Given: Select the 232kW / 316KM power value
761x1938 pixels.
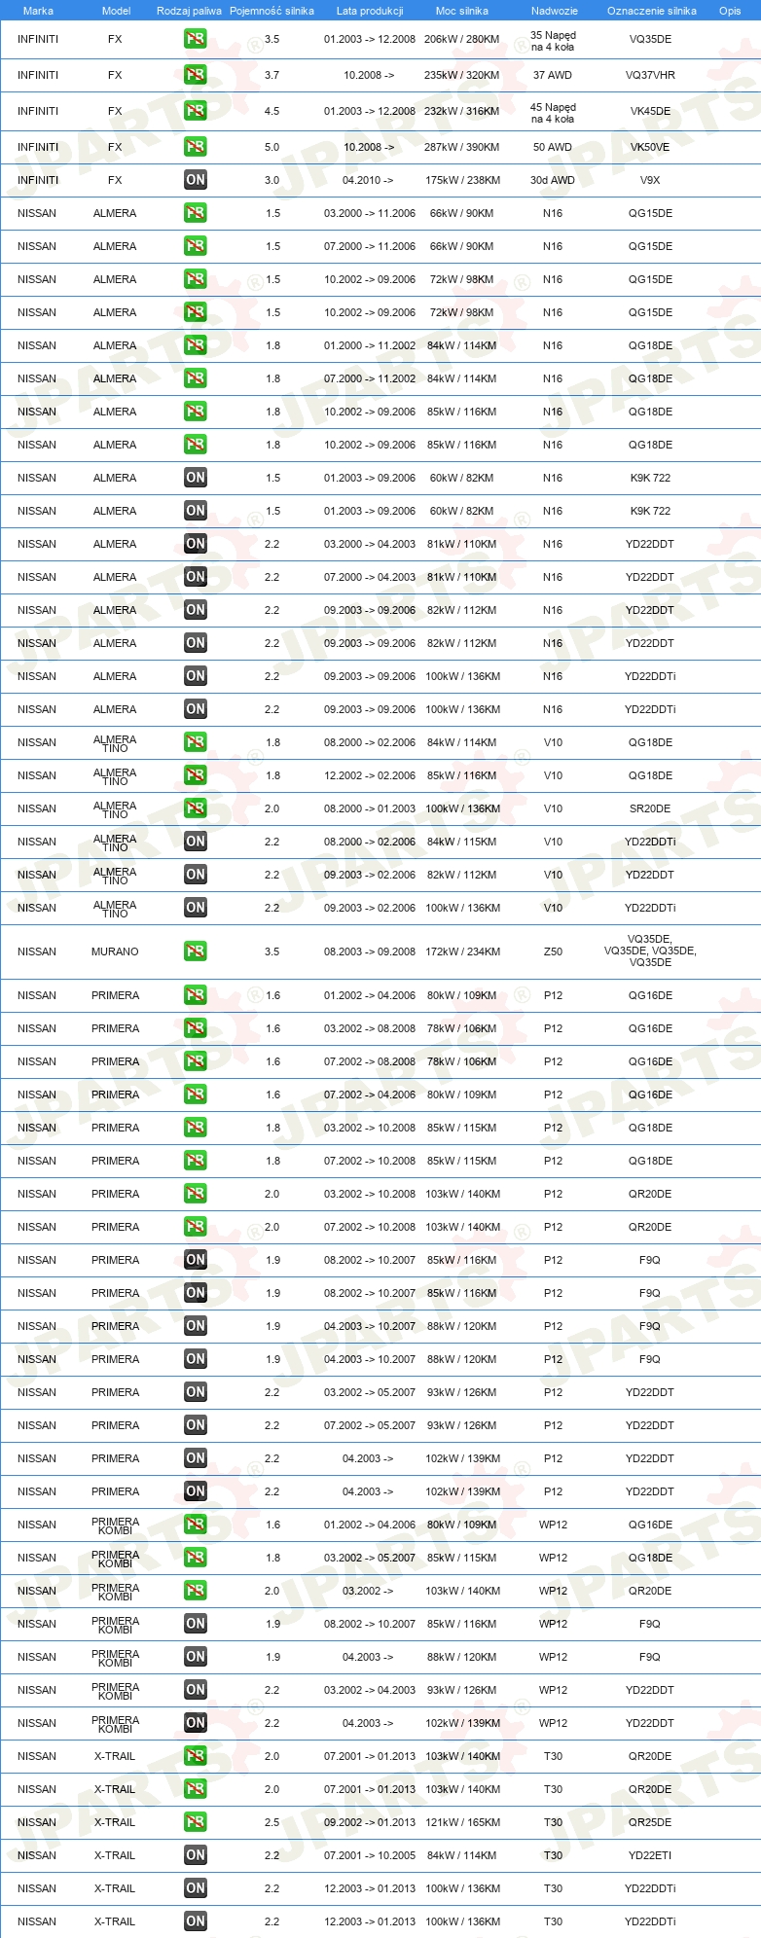Looking at the screenshot, I should (462, 111).
